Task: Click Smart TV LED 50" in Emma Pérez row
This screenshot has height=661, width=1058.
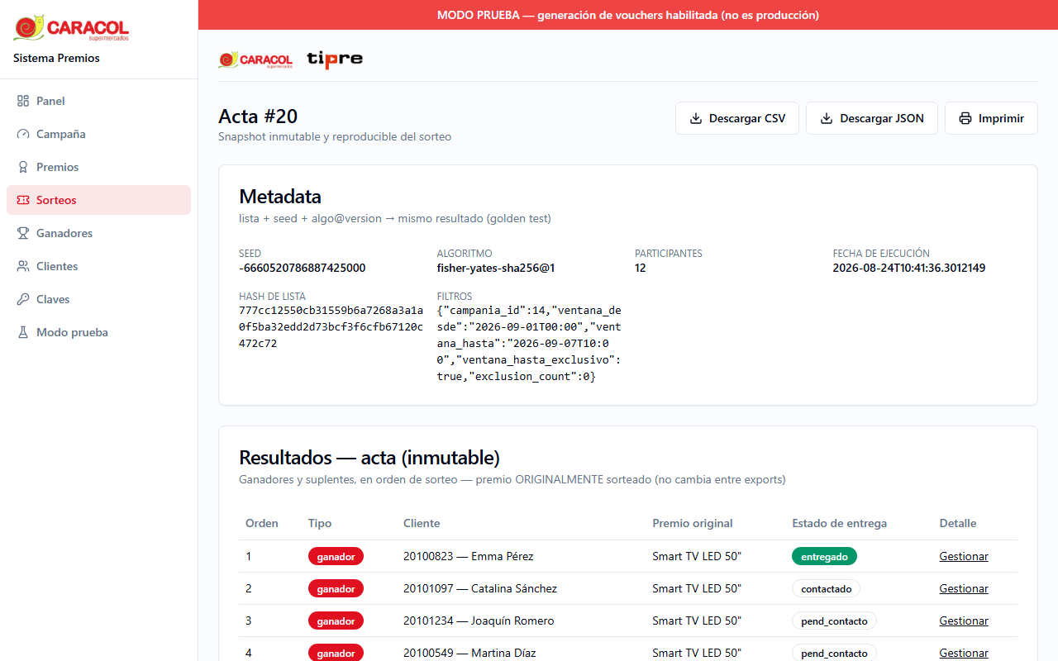Action: pos(697,556)
